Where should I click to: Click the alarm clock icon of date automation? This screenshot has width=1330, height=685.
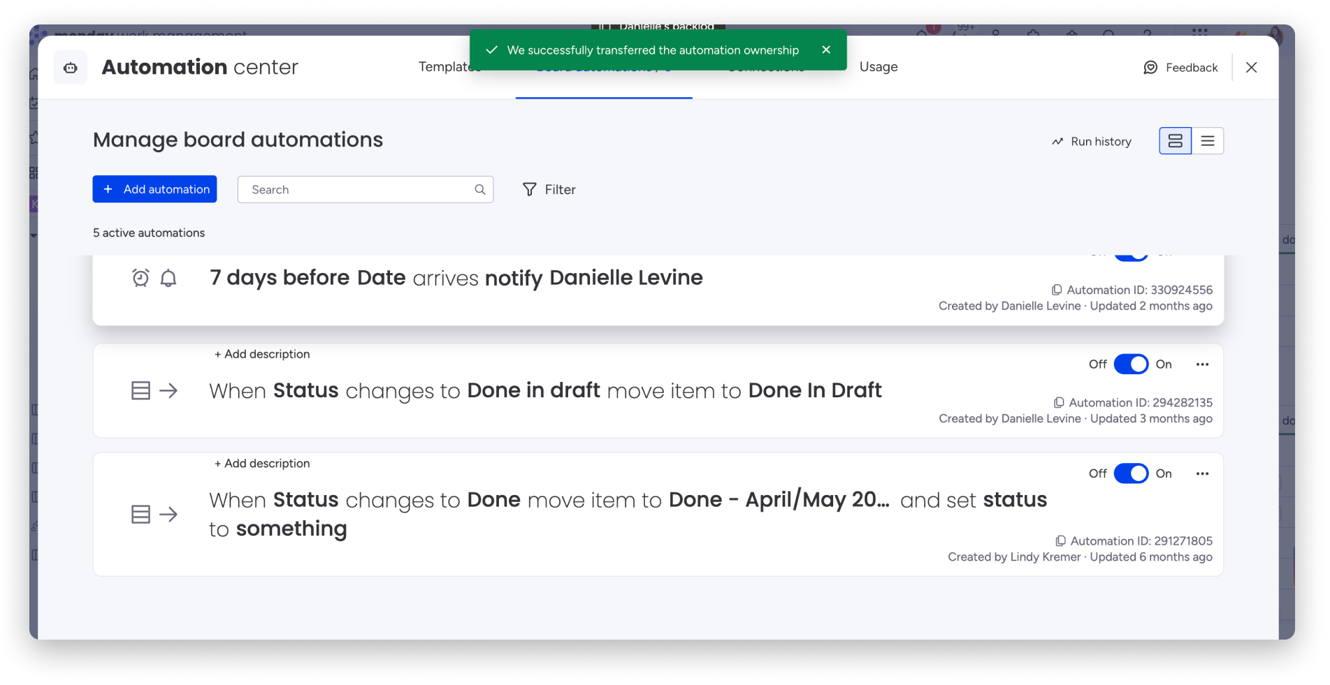140,278
